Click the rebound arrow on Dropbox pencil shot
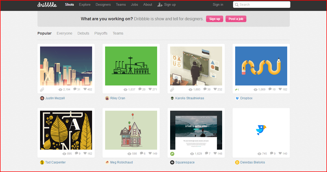This screenshot has height=172, width=327. (237, 90)
